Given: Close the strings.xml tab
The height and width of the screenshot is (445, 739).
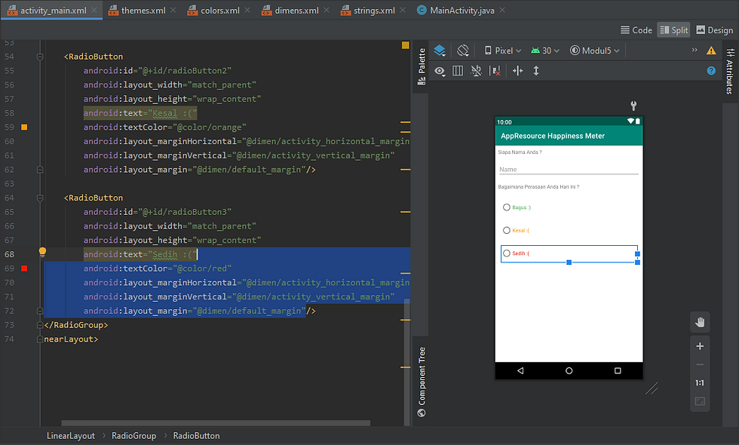Looking at the screenshot, I should coord(403,10).
